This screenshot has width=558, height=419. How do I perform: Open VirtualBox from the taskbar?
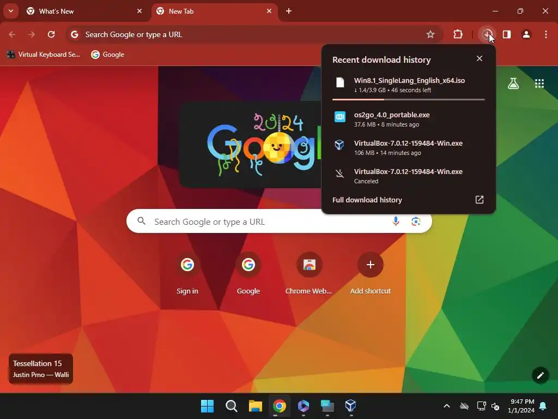pyautogui.click(x=351, y=406)
